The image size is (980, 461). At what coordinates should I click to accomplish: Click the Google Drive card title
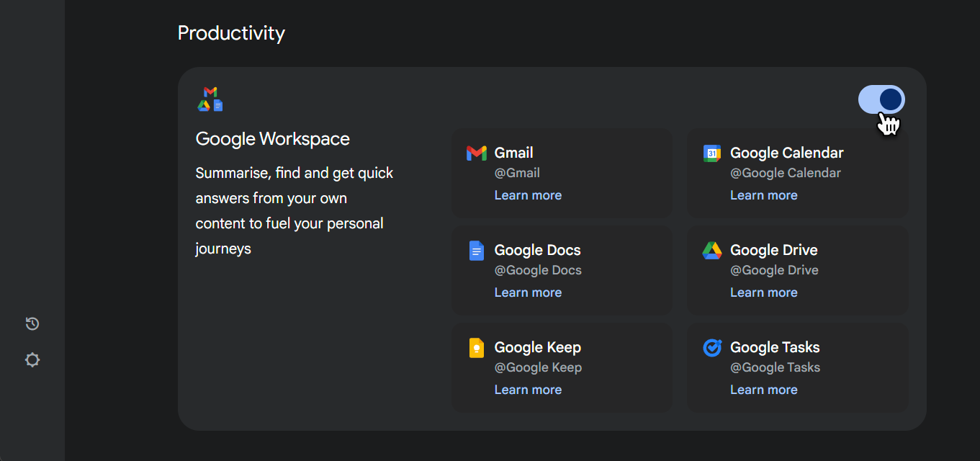pyautogui.click(x=774, y=250)
